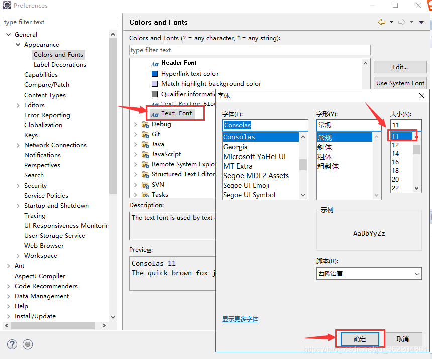The image size is (432, 359).
Task: Click the font name input field
Action: coord(265,125)
